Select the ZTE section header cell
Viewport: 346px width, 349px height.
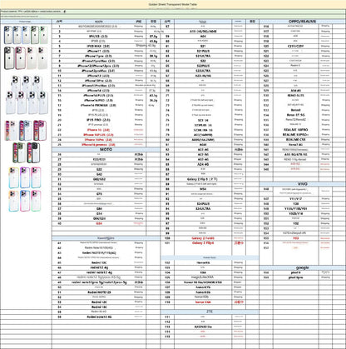tap(210, 312)
